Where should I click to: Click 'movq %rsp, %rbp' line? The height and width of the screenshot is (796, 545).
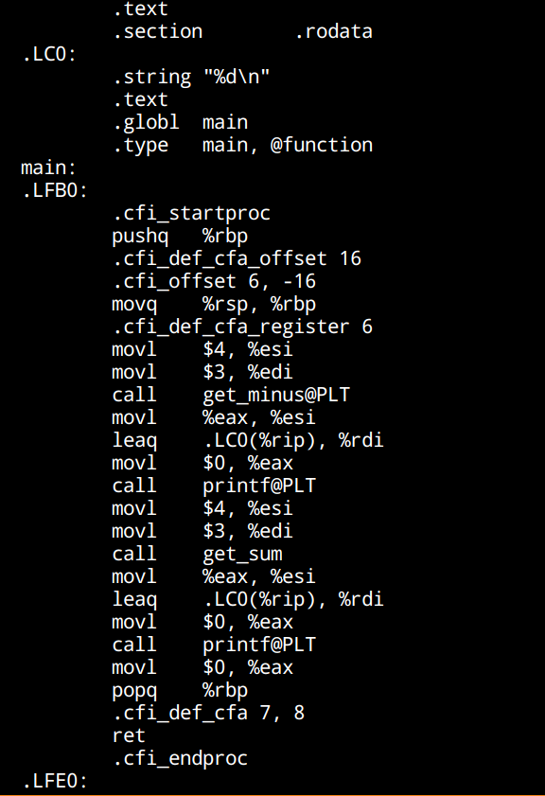point(214,304)
